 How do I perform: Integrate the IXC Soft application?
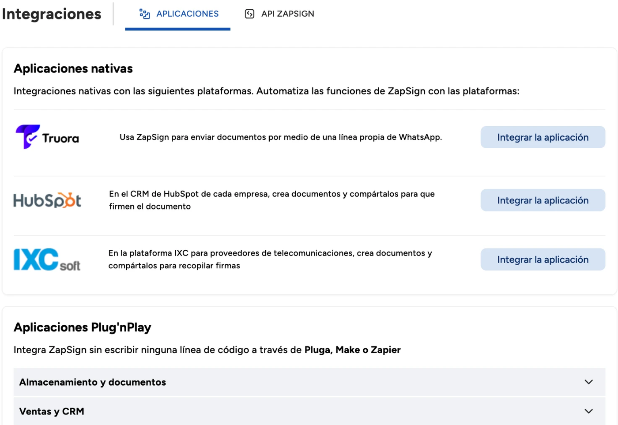click(543, 260)
